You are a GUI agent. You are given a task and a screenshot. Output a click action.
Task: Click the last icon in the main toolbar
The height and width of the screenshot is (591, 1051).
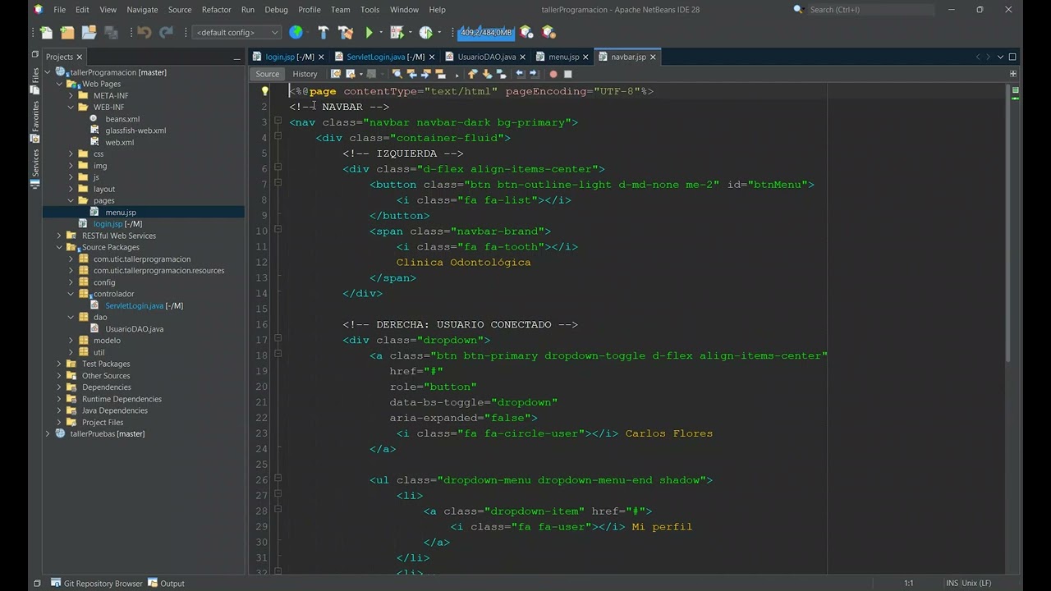548,33
